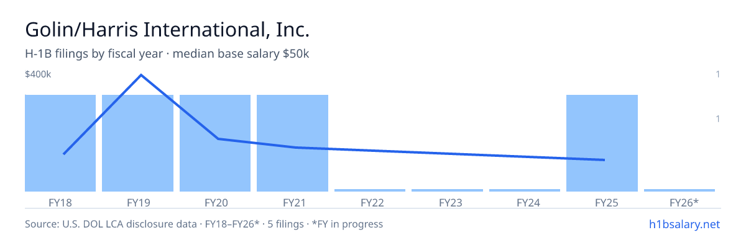This screenshot has width=746, height=248.
Task: Click the FY19 filings bar
Action: (137, 143)
